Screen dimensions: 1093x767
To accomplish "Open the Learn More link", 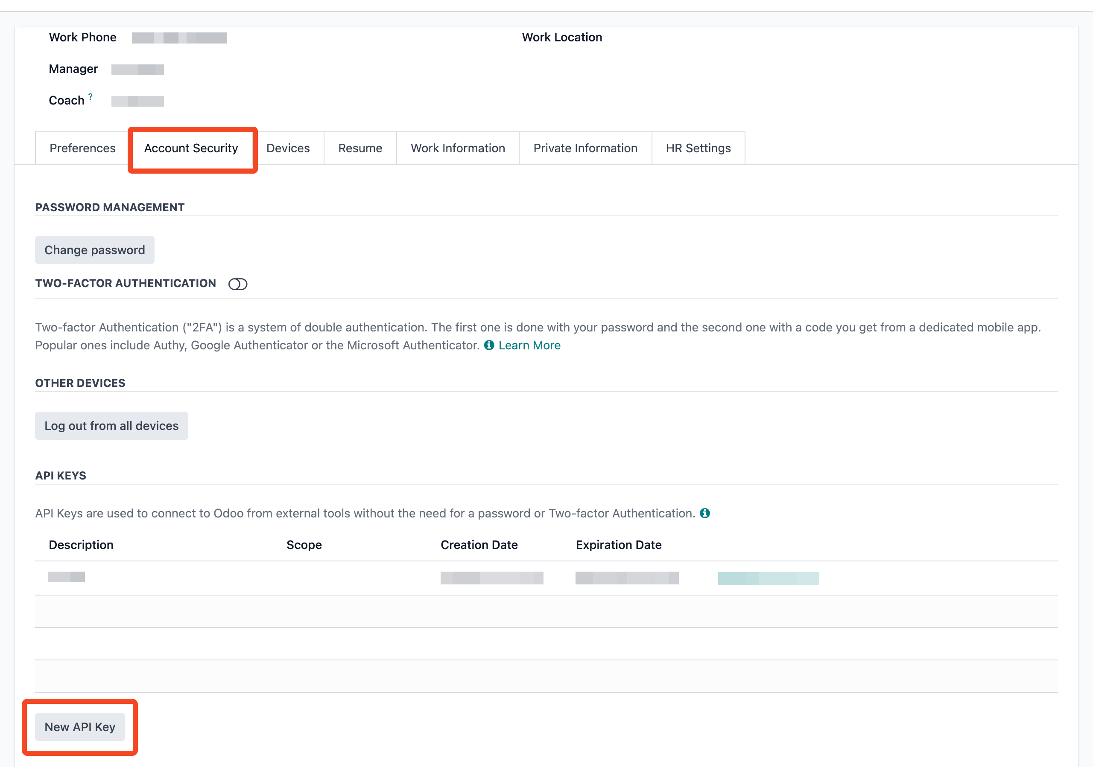I will (529, 345).
